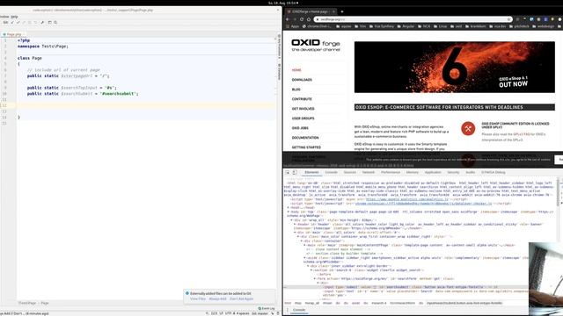Go back in the browser
563x316 pixels.
[x=288, y=19]
